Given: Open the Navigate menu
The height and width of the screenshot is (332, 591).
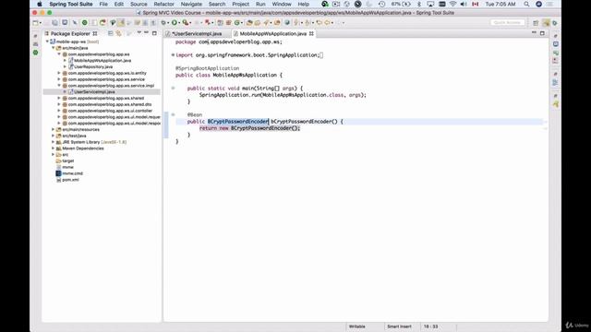Looking at the screenshot, I should click(191, 4).
